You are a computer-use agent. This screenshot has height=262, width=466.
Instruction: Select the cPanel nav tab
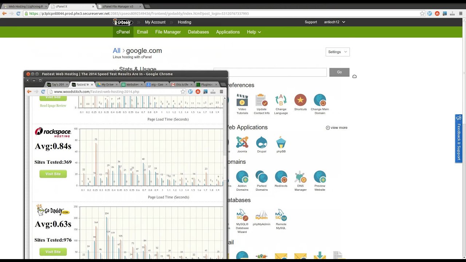[x=123, y=32]
